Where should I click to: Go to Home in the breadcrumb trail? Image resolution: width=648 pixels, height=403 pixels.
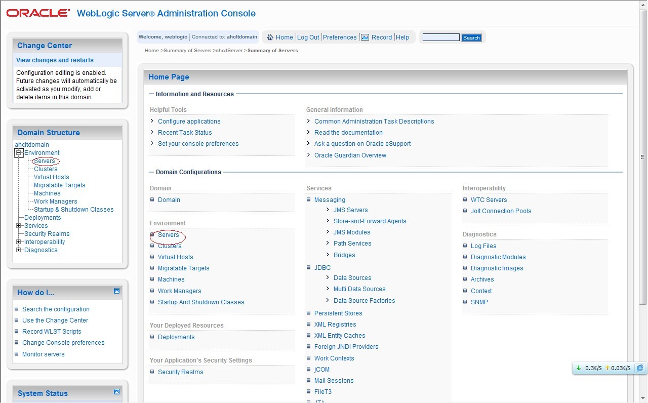click(x=152, y=51)
